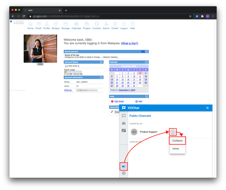Click Edit on the Announcement header
The height and width of the screenshot is (190, 226).
143,51
